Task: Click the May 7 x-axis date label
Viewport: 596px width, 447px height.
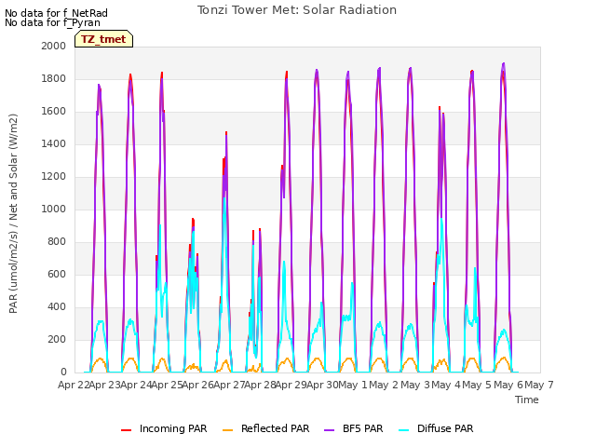Action: point(538,385)
